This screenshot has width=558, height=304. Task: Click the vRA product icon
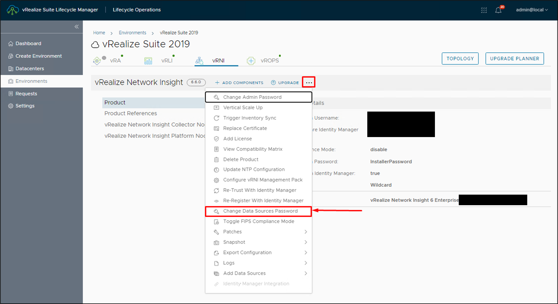click(97, 60)
